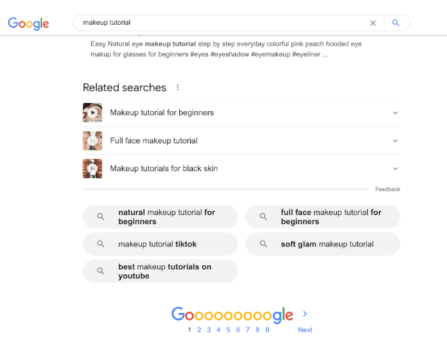The image size is (447, 353).
Task: Expand Makeup tutorials for black skin chevron
Action: pos(395,169)
